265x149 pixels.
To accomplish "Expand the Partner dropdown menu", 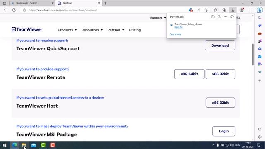I will click(x=116, y=30).
